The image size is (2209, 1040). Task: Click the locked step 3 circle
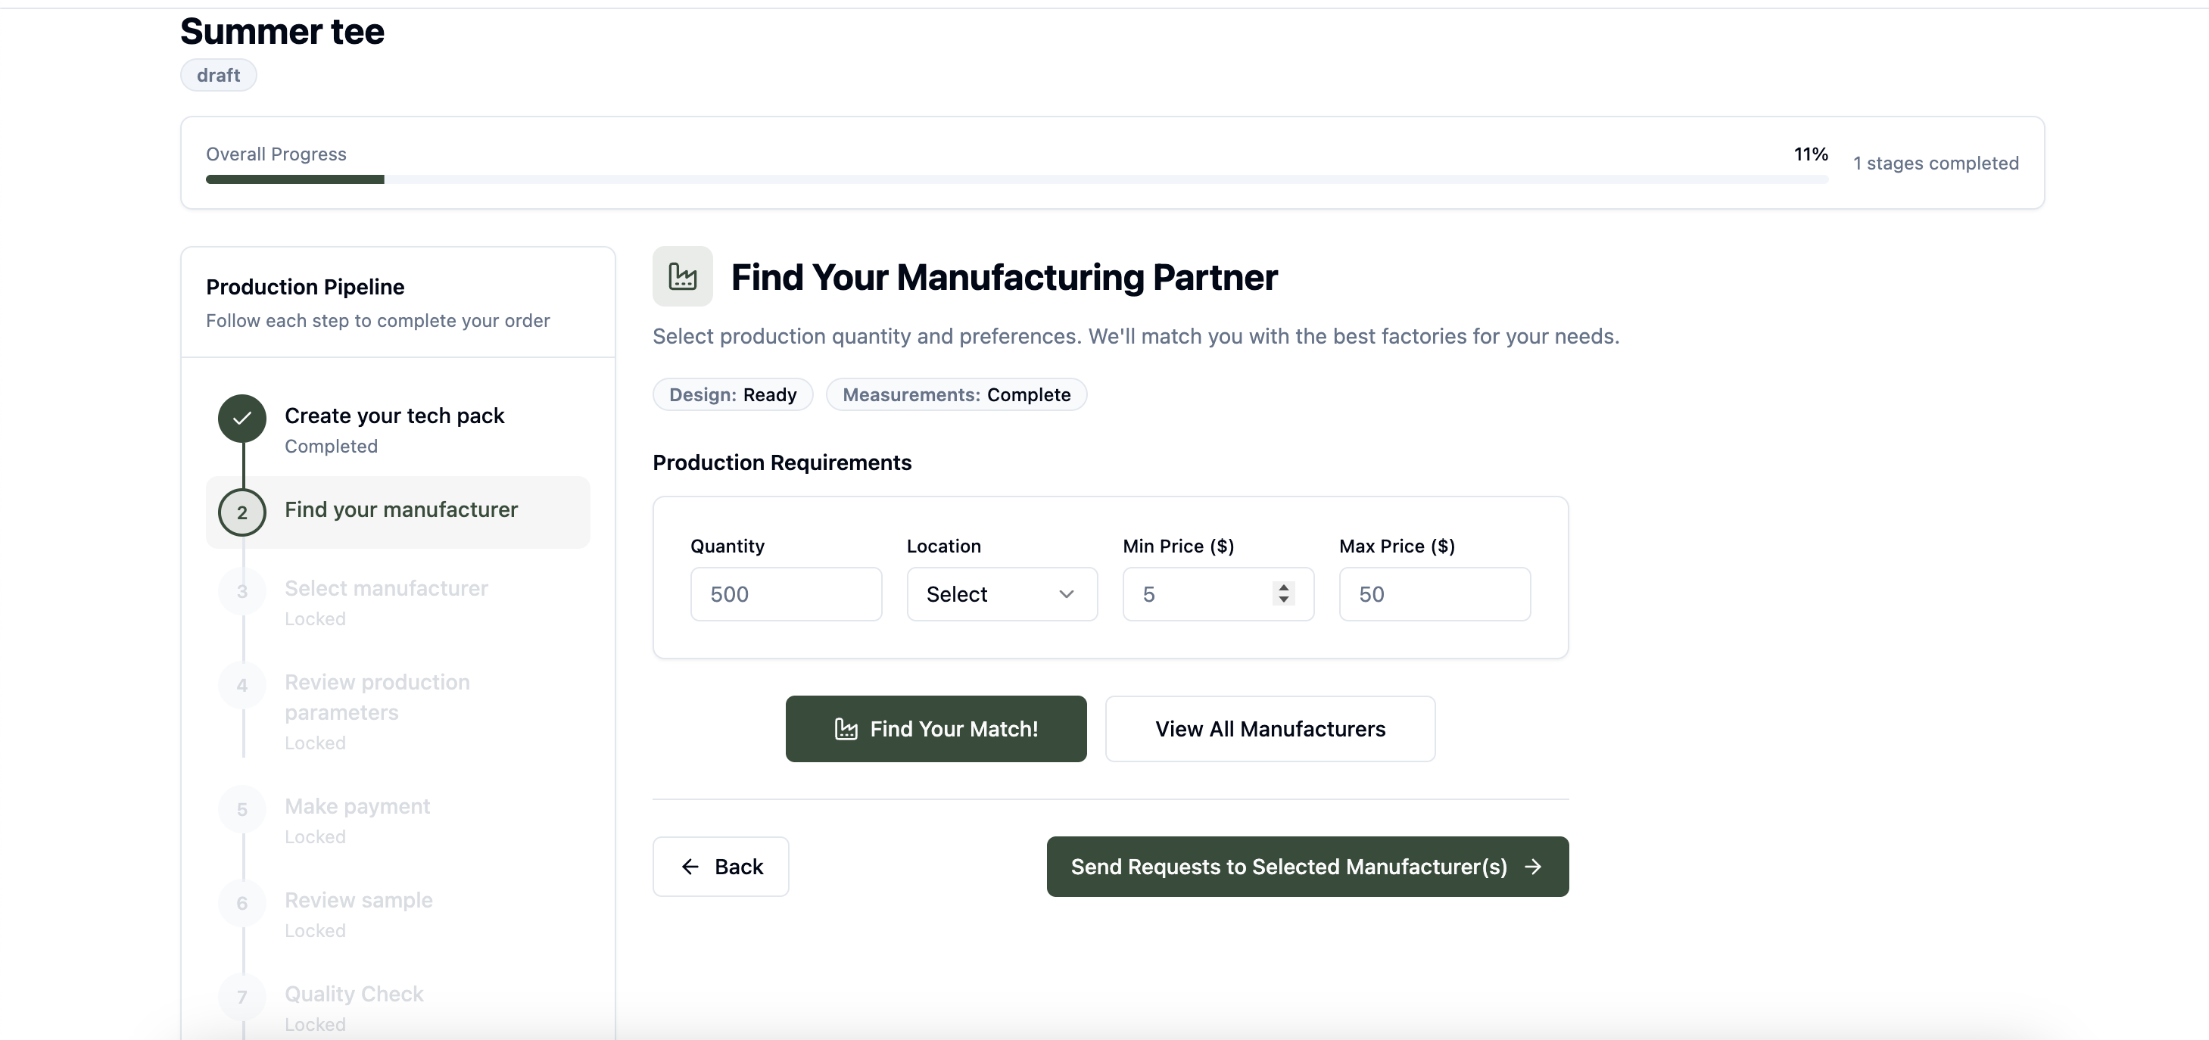tap(241, 592)
